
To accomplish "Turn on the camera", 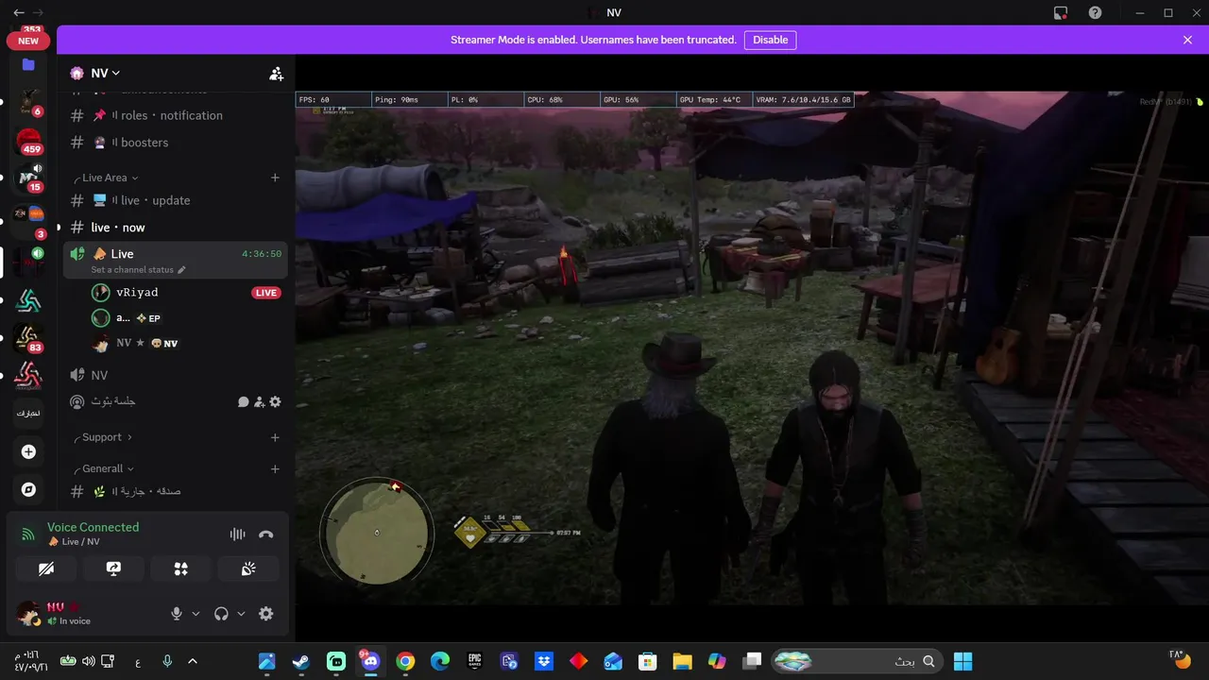I will [46, 569].
